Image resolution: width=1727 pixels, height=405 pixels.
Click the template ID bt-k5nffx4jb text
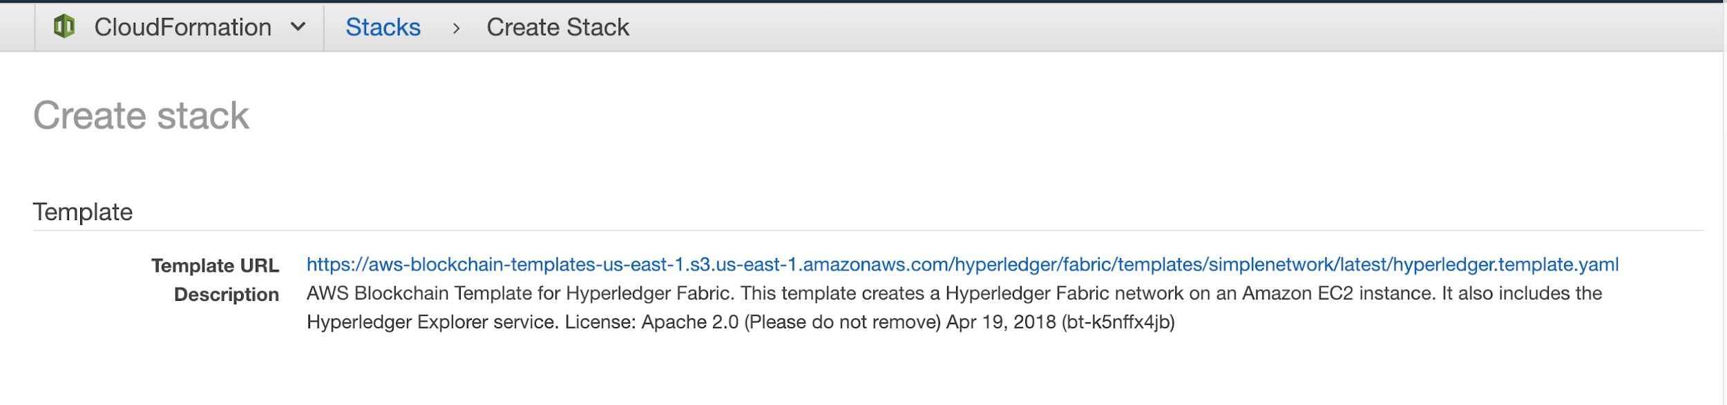click(x=1118, y=322)
